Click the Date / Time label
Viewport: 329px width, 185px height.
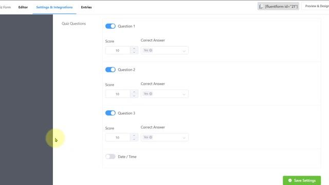tap(127, 157)
